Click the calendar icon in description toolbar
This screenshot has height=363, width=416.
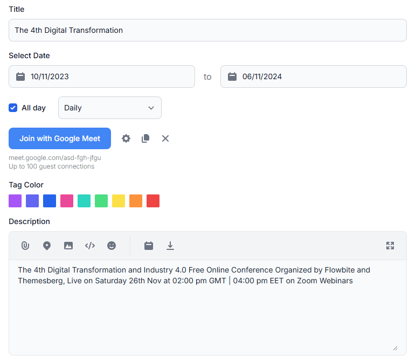(149, 246)
